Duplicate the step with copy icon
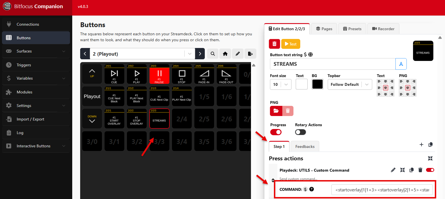Screen dimensions: 445x199 pyautogui.click(x=431, y=145)
